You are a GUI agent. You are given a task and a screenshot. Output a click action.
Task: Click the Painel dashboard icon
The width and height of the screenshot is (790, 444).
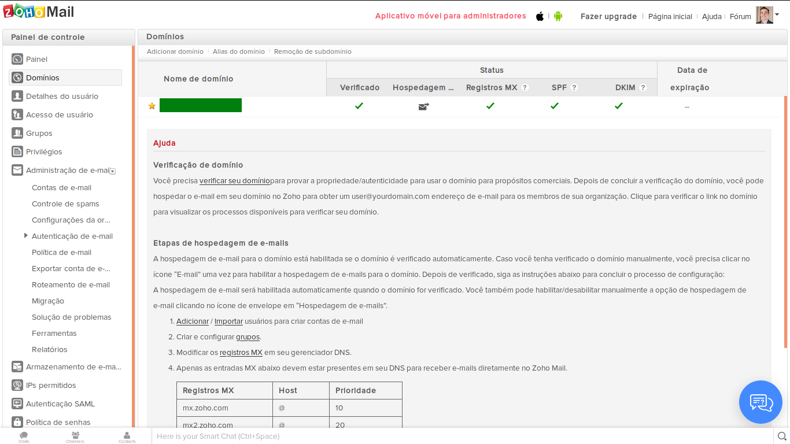(x=17, y=59)
